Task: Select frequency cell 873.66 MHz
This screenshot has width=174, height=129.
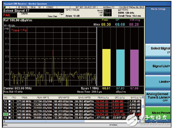Action: point(24,104)
